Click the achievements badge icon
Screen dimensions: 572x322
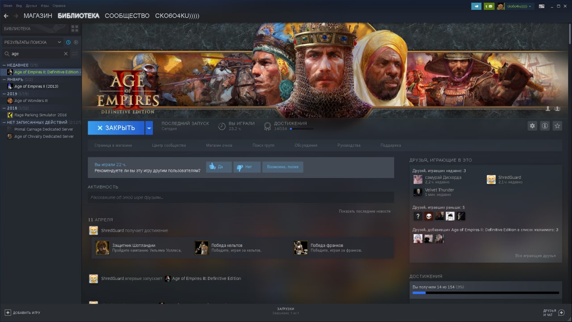pos(267,126)
